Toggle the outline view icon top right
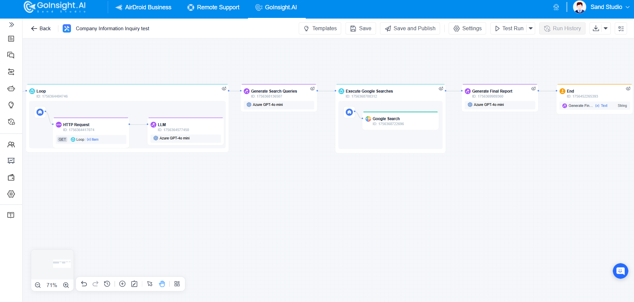This screenshot has height=302, width=634. 621,28
